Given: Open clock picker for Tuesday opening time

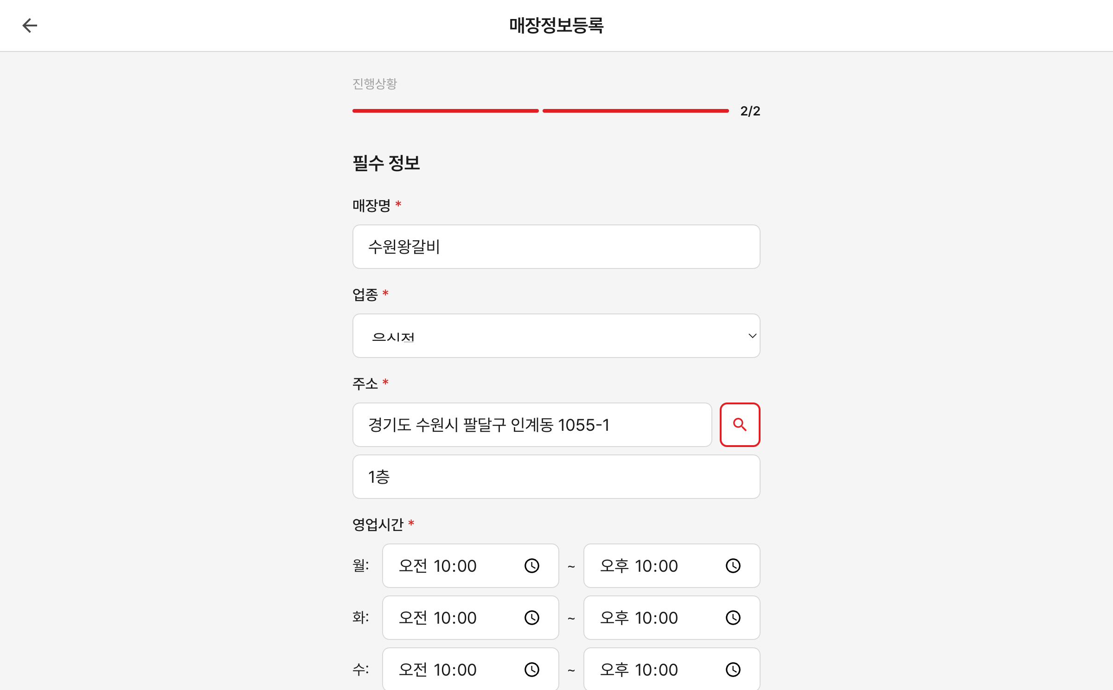Looking at the screenshot, I should [531, 618].
